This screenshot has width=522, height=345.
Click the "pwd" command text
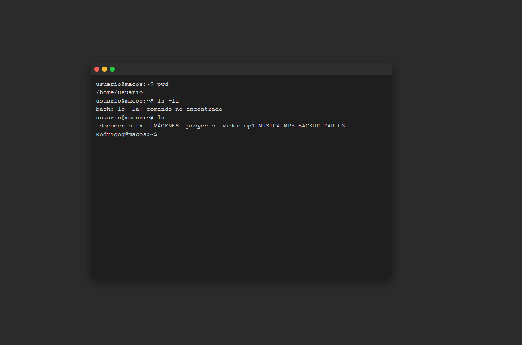click(x=163, y=84)
